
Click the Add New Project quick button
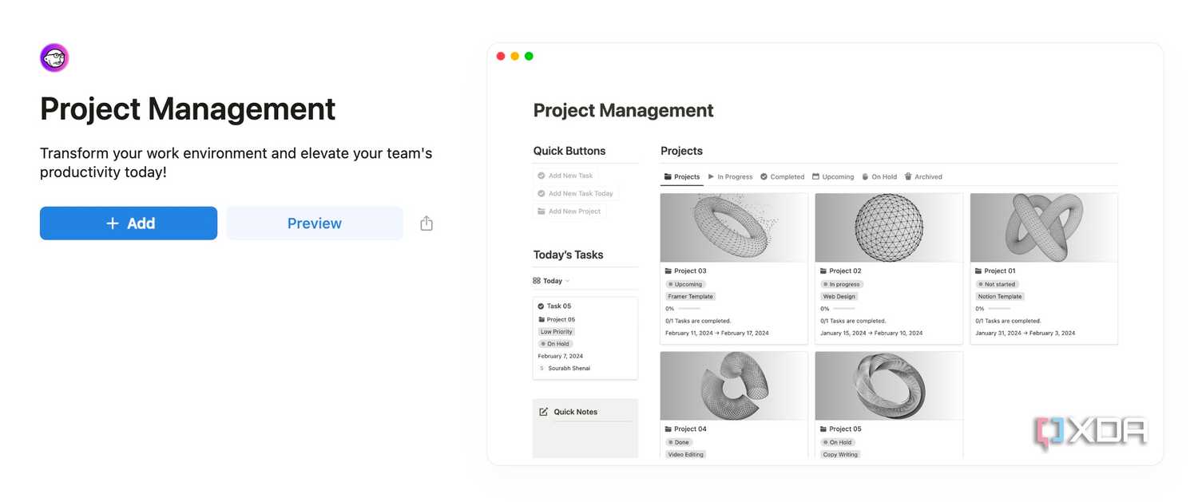pyautogui.click(x=569, y=211)
